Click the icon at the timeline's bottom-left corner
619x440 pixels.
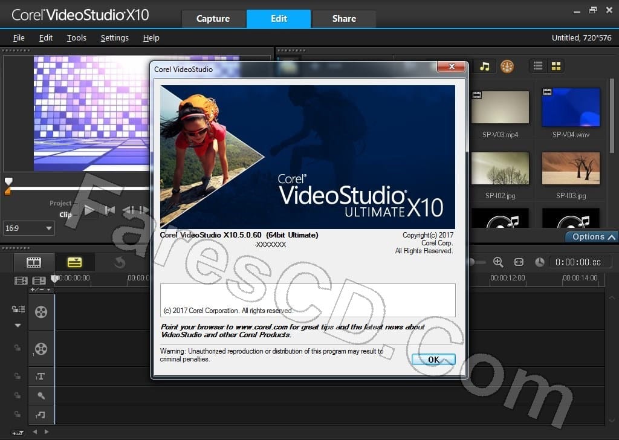point(18,433)
